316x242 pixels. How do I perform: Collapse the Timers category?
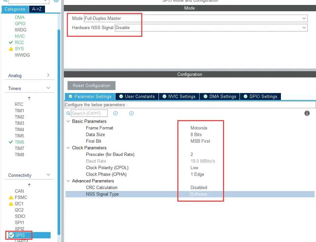point(48,88)
